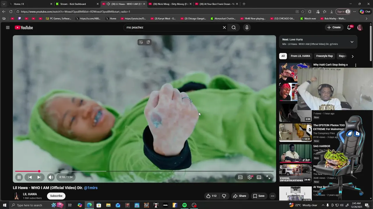Select the 'From LIL HAWA' chip
Viewport: 373px width, 209px height.
(300, 56)
